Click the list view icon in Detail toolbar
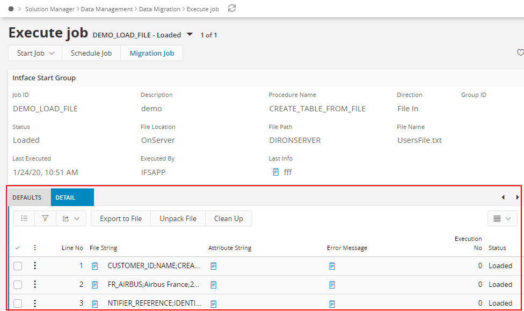 (24, 218)
